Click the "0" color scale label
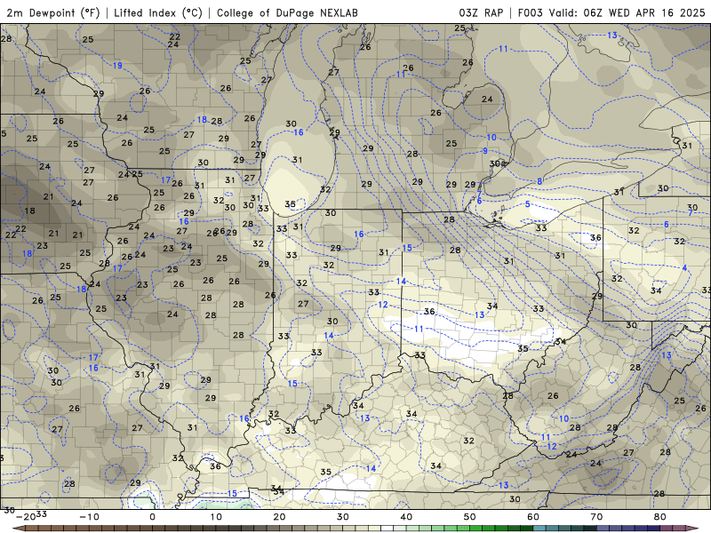Viewport: 711px width, 533px height. coord(152,517)
